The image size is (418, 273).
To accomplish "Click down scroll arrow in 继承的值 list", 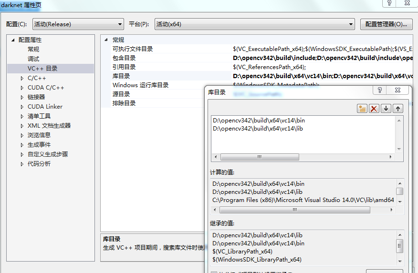I will (400, 261).
